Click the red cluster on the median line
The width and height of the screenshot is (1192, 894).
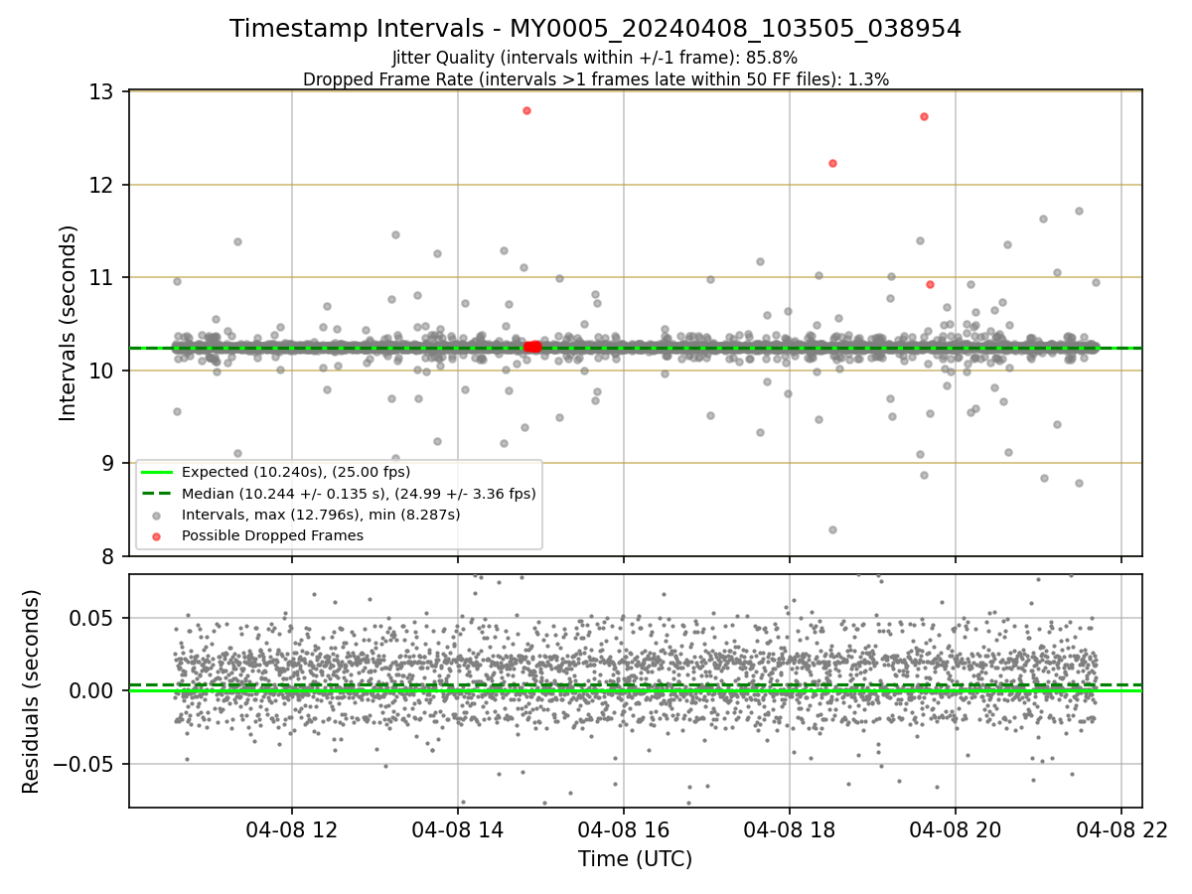[x=533, y=347]
